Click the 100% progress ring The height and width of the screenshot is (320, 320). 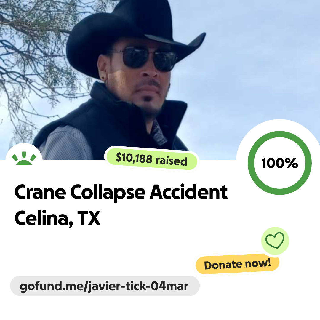280,163
